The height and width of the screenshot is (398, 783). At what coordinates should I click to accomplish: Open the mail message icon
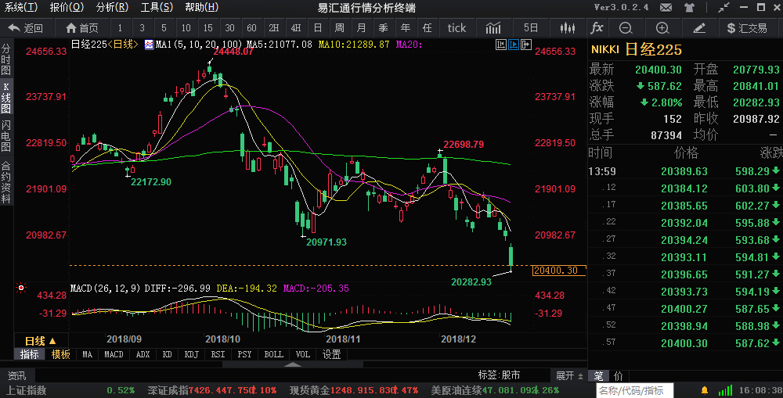point(666,8)
